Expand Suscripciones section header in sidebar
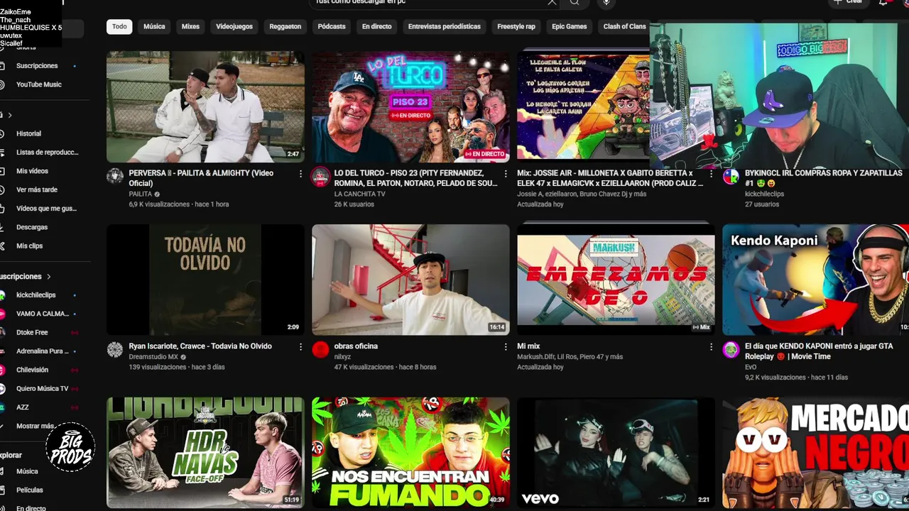Viewport: 909px width, 511px height. tap(24, 276)
